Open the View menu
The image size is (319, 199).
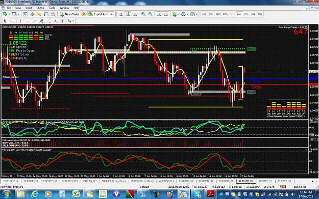pyautogui.click(x=18, y=8)
